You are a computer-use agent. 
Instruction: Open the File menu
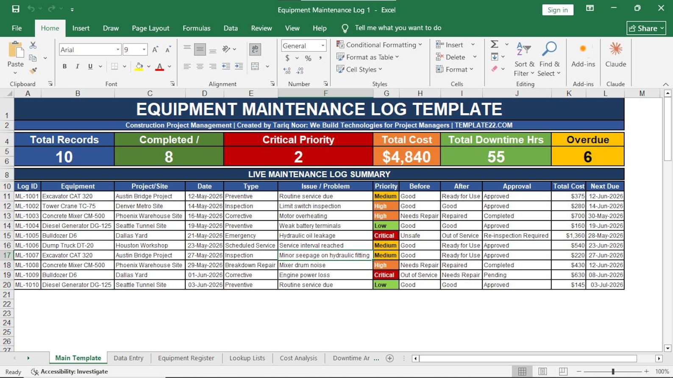pyautogui.click(x=17, y=28)
